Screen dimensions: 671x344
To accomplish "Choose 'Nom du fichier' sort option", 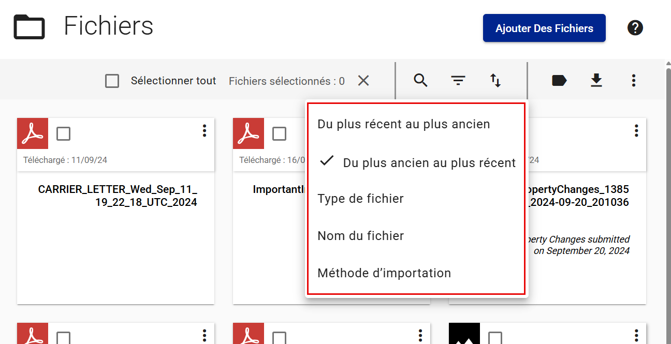I will (361, 236).
